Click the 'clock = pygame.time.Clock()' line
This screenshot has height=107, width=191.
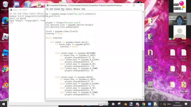(x=62, y=31)
